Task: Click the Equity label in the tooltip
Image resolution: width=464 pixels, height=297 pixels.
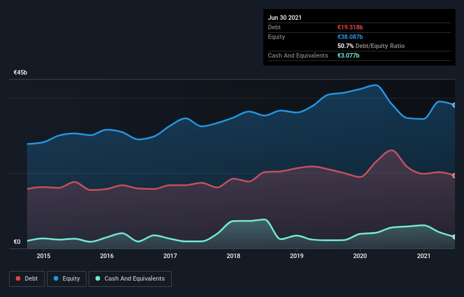Action: coord(276,37)
